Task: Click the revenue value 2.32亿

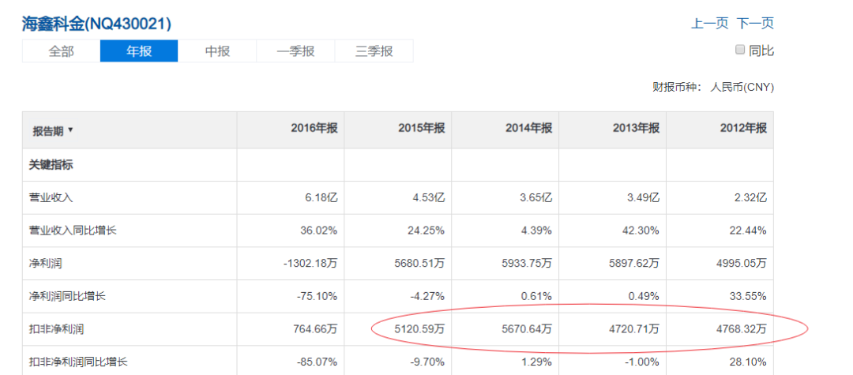Action: point(751,198)
